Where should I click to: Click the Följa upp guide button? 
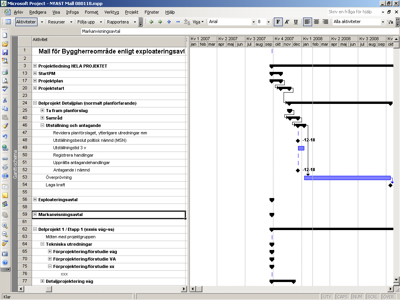[x=86, y=22]
